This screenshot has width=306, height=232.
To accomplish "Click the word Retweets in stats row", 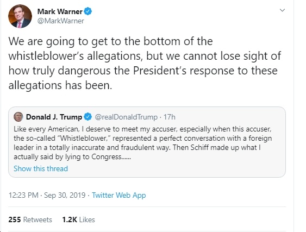I will pos(38,220).
